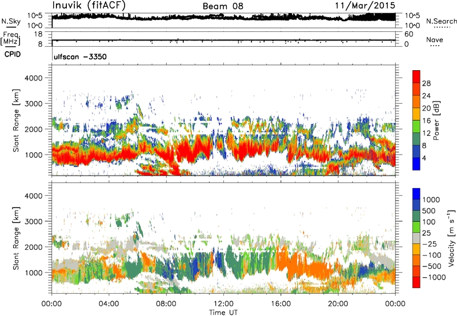
Task: Click the "CPID" row label
Action: tap(13, 54)
